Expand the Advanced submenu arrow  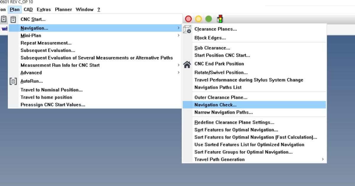coord(178,72)
